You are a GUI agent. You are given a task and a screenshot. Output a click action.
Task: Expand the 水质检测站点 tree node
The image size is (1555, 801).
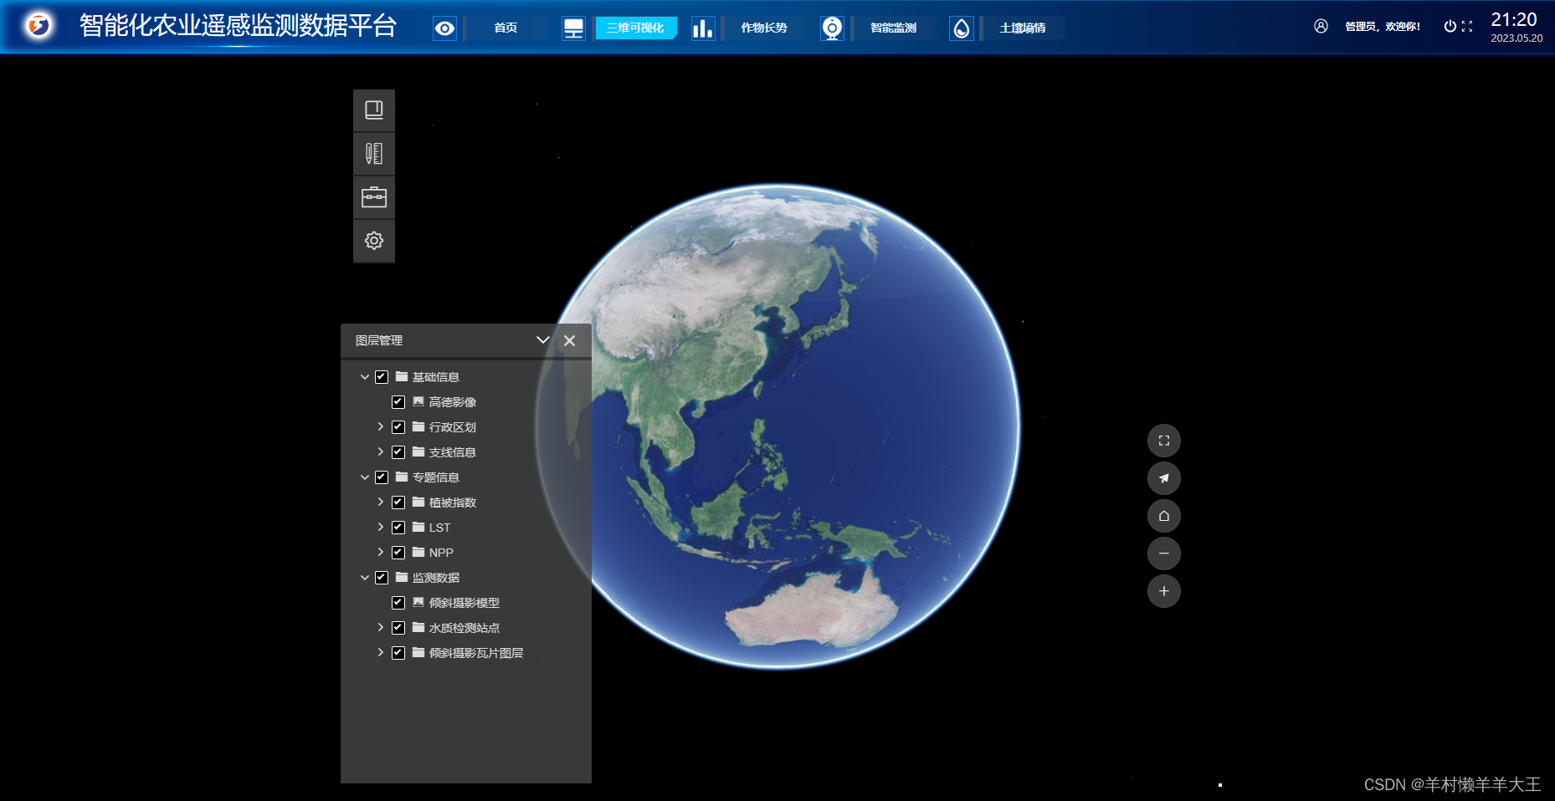point(381,628)
